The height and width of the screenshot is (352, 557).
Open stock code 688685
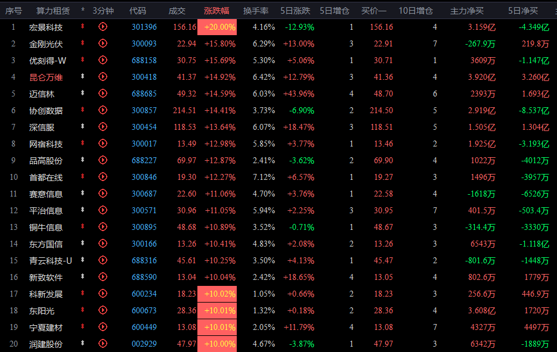pos(144,94)
